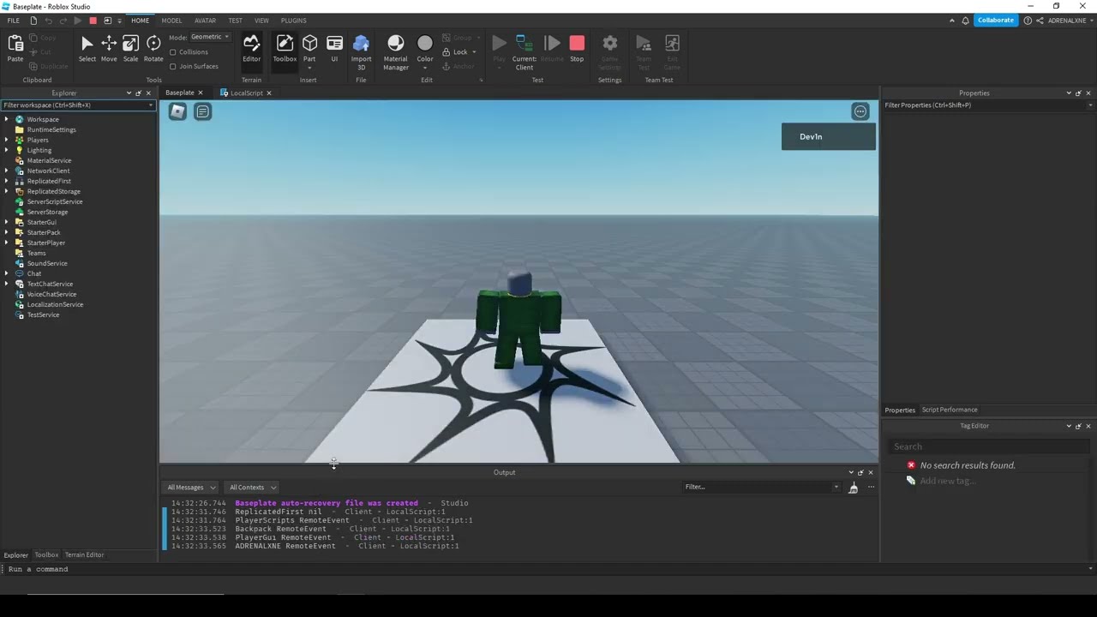Close the Output panel

click(871, 473)
